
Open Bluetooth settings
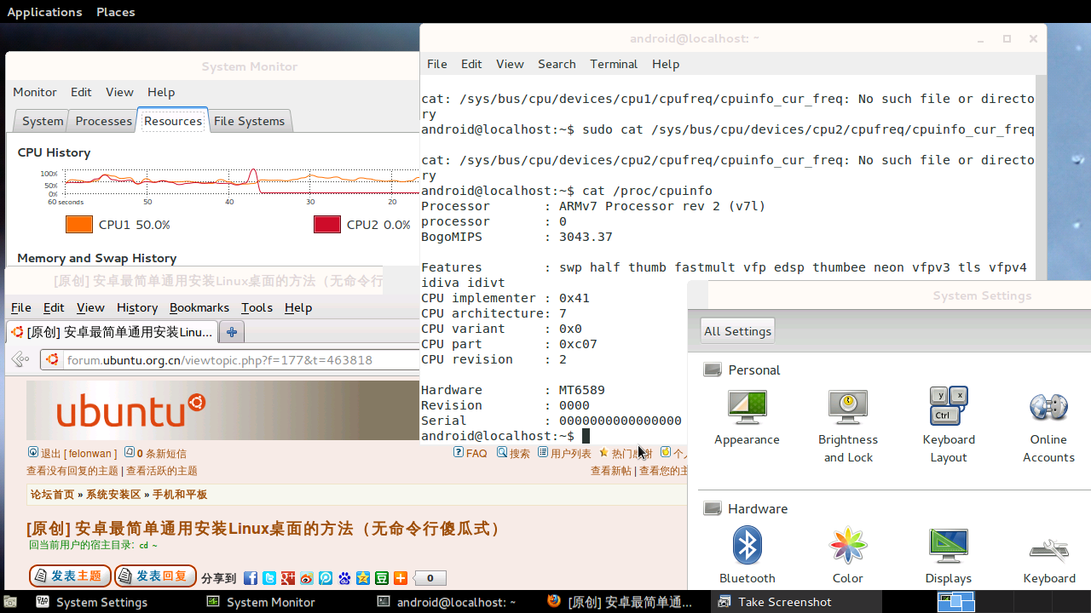747,555
